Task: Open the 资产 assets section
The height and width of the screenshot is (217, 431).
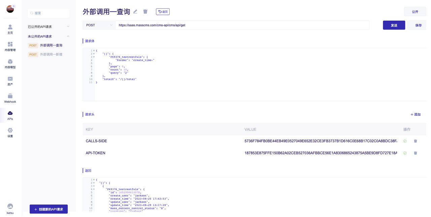Action: (x=10, y=81)
